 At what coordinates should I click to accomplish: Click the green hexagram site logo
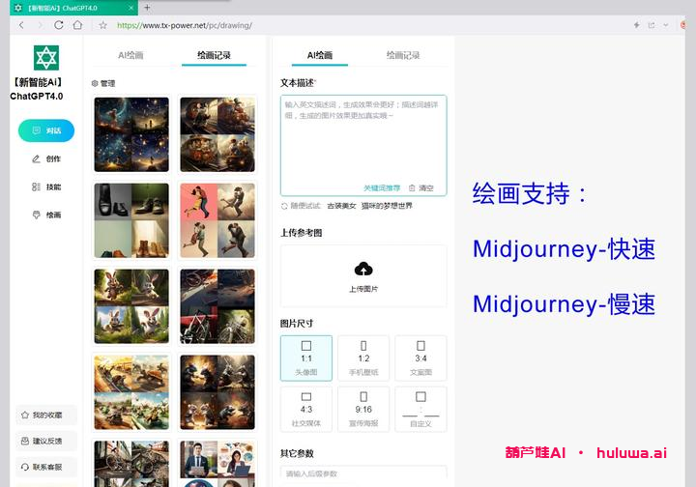point(46,58)
